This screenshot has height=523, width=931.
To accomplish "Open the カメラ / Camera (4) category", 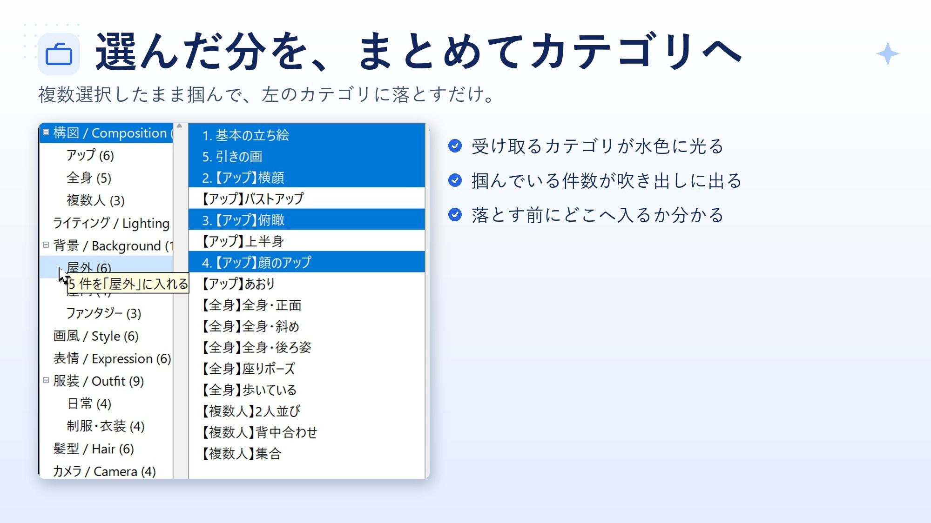I will (104, 471).
